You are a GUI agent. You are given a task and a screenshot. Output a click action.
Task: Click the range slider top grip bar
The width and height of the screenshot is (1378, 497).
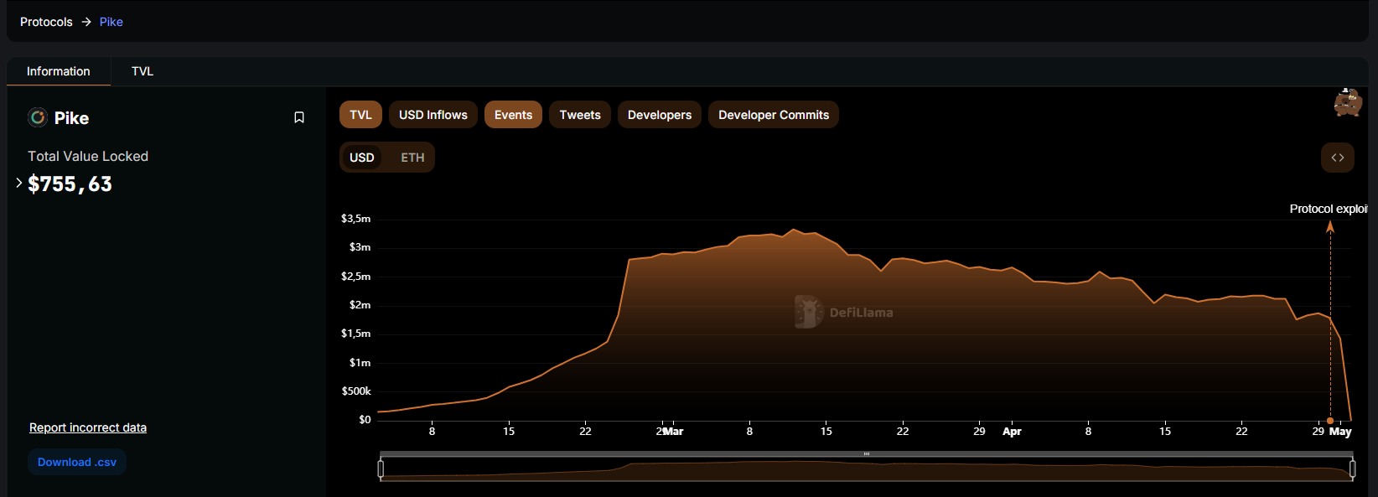click(867, 454)
